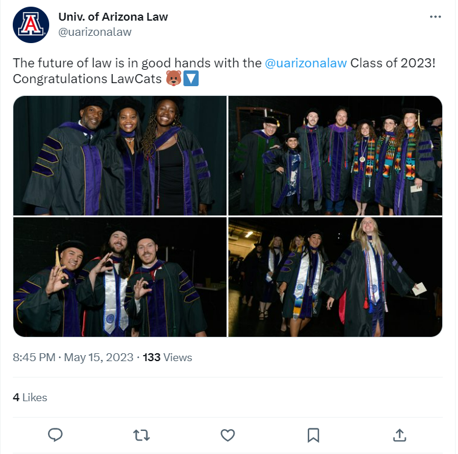This screenshot has width=458, height=454.
Task: Open the top-right group graduation photo
Action: pyautogui.click(x=335, y=155)
